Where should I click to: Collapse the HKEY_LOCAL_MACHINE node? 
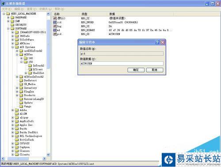pos(4,14)
